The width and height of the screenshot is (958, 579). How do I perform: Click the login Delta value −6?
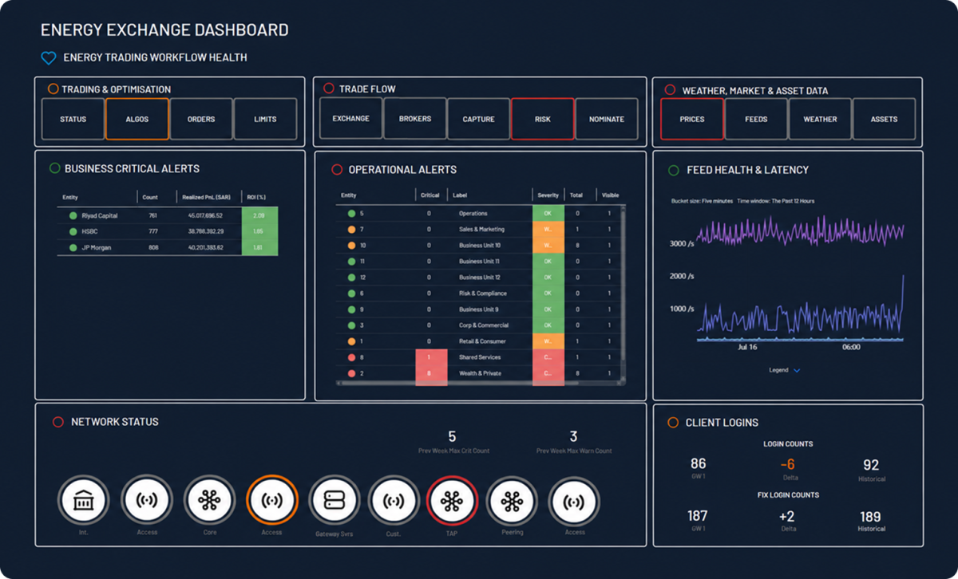(x=786, y=464)
